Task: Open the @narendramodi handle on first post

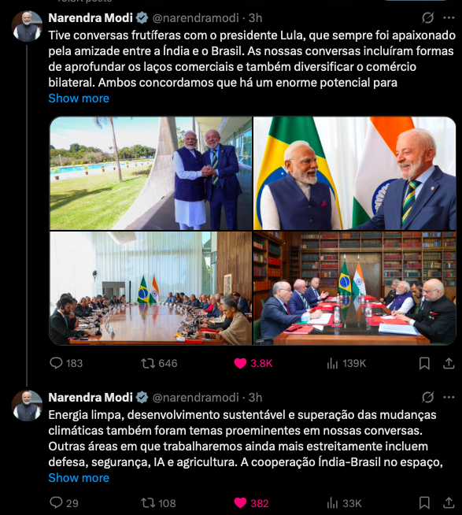Action: (x=196, y=18)
